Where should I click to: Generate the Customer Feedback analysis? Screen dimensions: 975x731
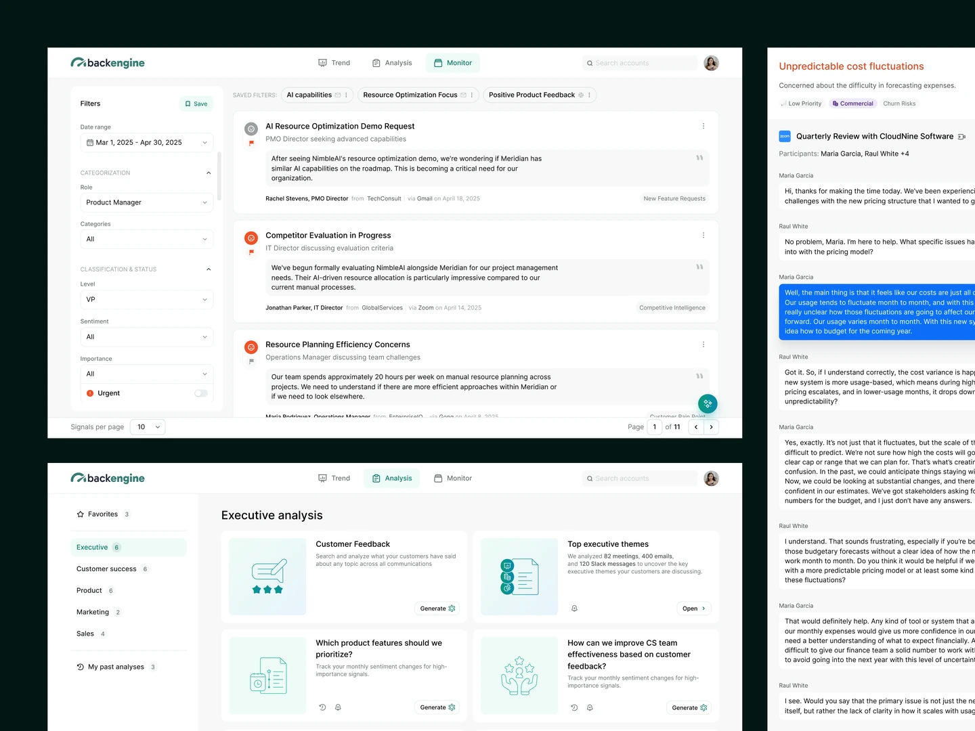(437, 608)
